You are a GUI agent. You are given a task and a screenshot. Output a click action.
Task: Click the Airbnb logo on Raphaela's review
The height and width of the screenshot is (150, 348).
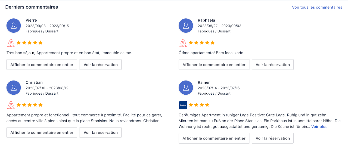pyautogui.click(x=183, y=43)
